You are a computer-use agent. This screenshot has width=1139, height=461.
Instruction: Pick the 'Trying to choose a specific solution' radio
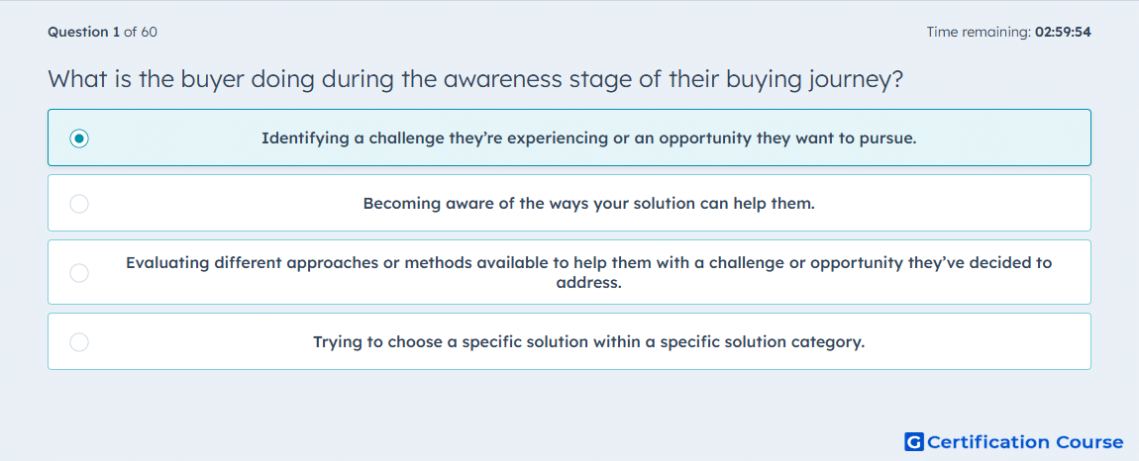coord(79,342)
